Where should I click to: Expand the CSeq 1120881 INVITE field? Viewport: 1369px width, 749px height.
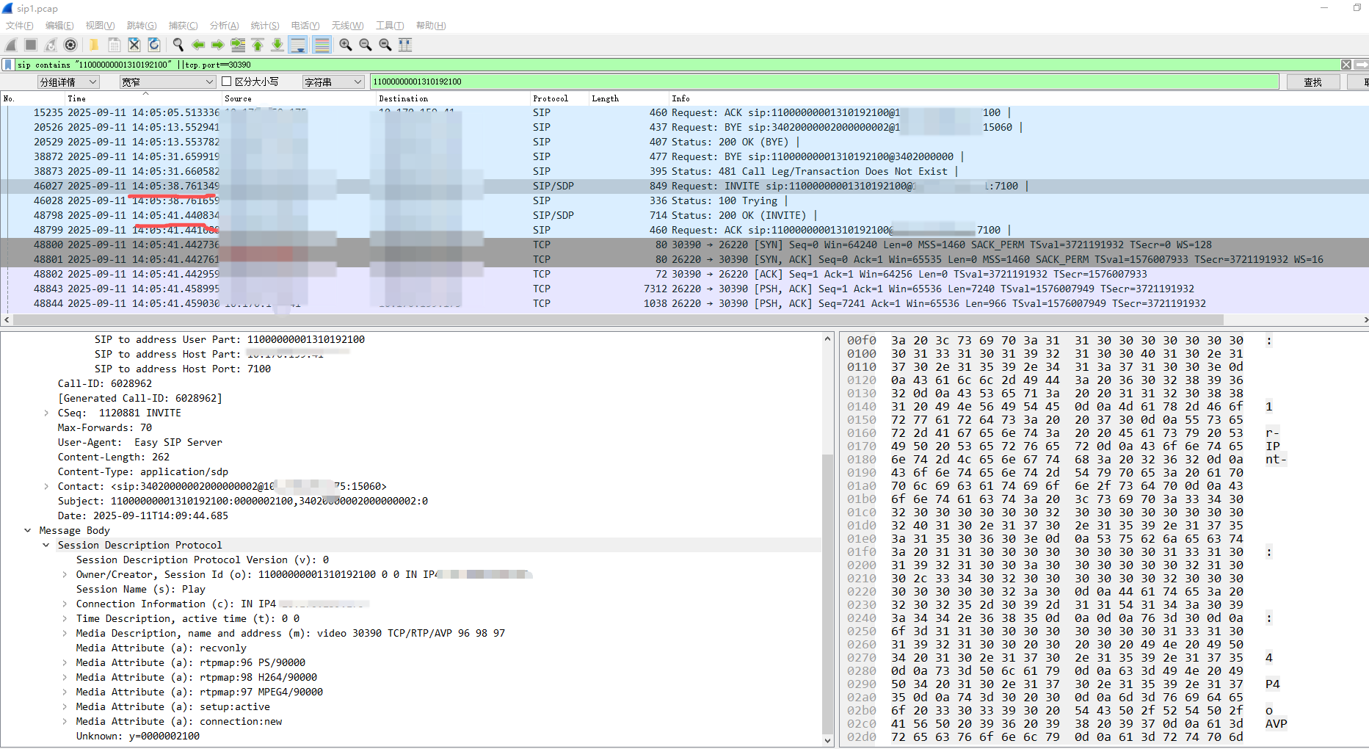click(46, 413)
